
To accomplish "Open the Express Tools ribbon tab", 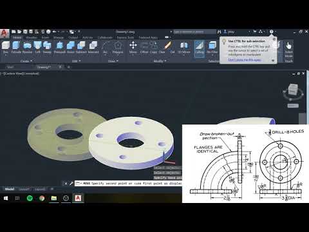I will pyautogui.click(x=126, y=37).
